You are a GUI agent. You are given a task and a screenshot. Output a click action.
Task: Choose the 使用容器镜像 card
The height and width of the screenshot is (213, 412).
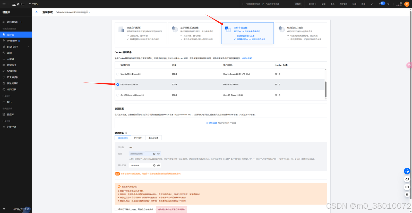point(247,33)
